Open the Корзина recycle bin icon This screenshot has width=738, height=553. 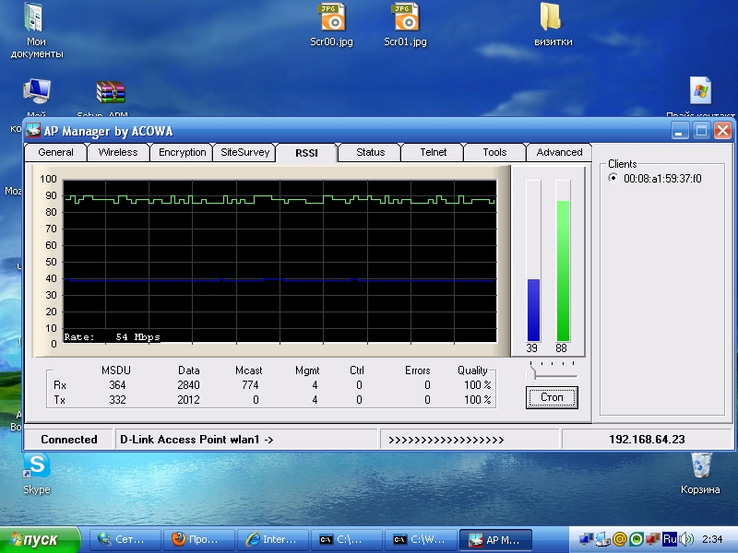pos(701,466)
